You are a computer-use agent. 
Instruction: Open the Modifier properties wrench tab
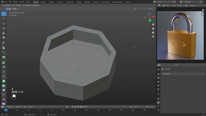[158, 102]
